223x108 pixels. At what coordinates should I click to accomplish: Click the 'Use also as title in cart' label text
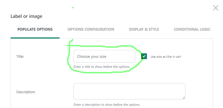pos(166,57)
